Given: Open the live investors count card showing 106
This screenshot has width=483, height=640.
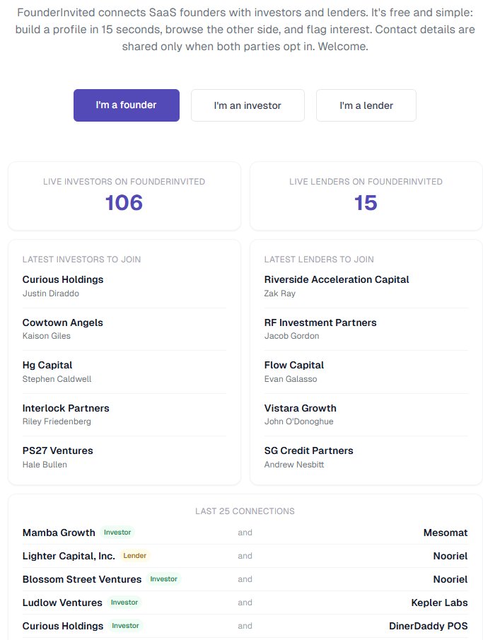Looking at the screenshot, I should (124, 196).
